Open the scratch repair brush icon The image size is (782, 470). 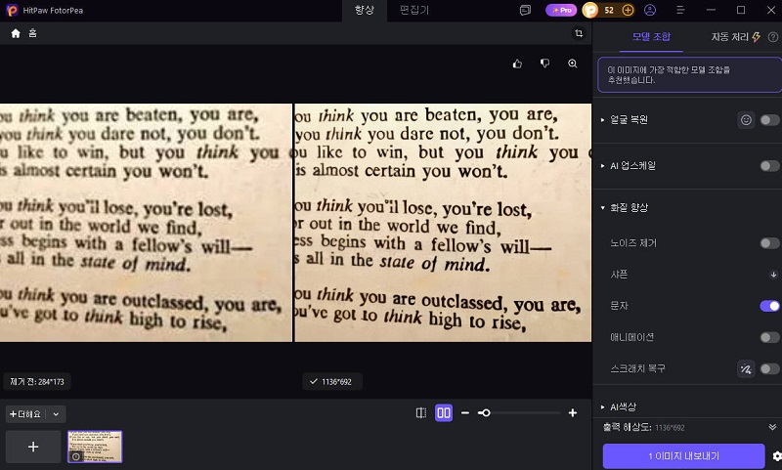tap(746, 368)
